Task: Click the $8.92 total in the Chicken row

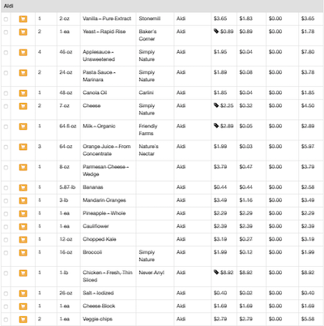Action: (x=308, y=272)
